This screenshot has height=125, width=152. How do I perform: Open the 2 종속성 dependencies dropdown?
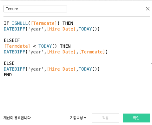pyautogui.click(x=78, y=118)
